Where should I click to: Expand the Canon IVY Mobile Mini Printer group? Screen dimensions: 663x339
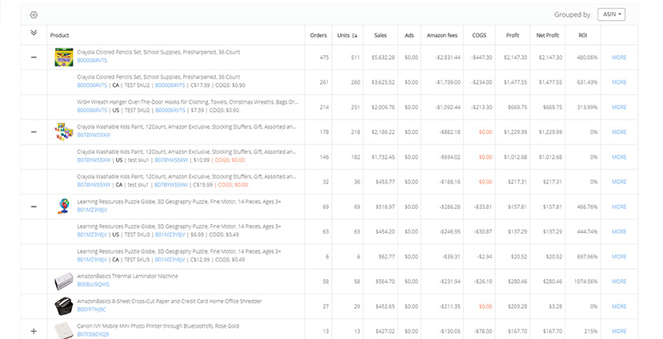click(34, 331)
